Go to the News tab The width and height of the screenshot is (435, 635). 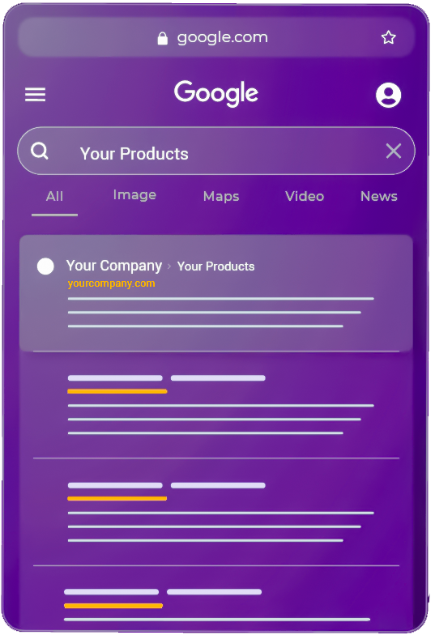click(x=379, y=196)
